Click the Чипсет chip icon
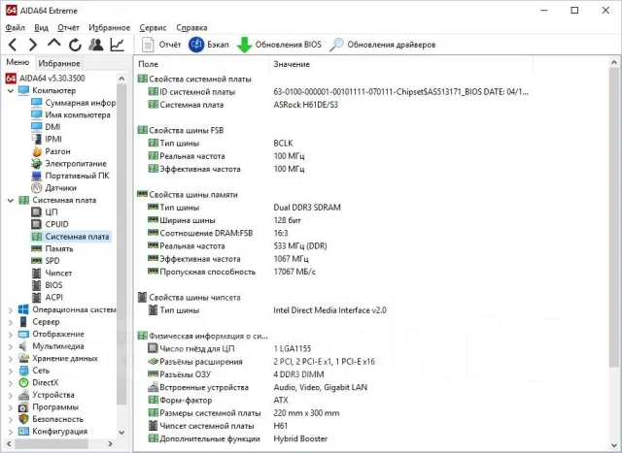The width and height of the screenshot is (622, 453). tap(37, 274)
